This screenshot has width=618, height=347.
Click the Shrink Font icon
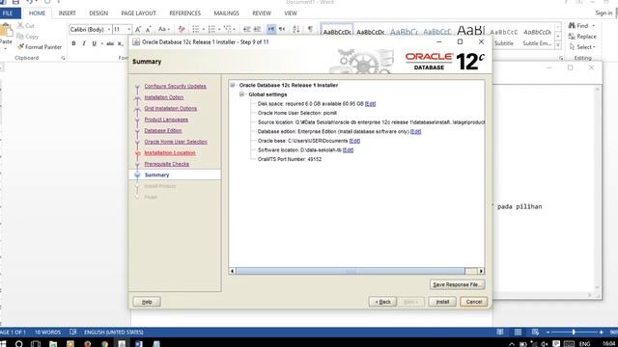coord(148,29)
